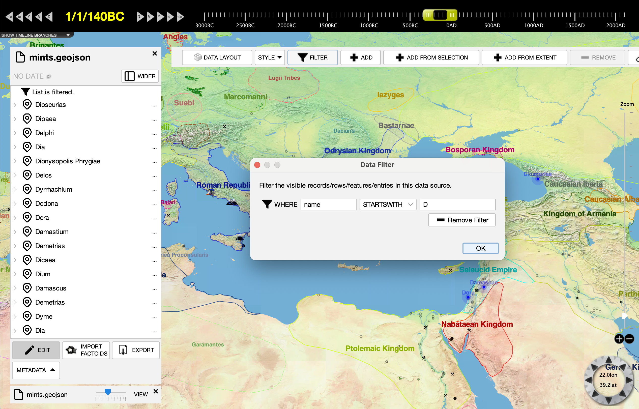Toggle the mints.geojson View button

point(141,394)
